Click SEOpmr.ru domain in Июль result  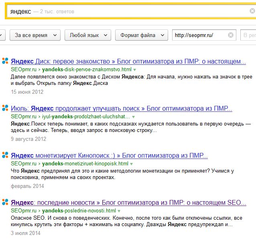click(x=24, y=116)
